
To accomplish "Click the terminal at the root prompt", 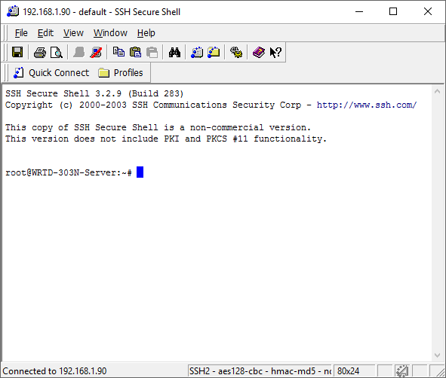I will [x=140, y=172].
